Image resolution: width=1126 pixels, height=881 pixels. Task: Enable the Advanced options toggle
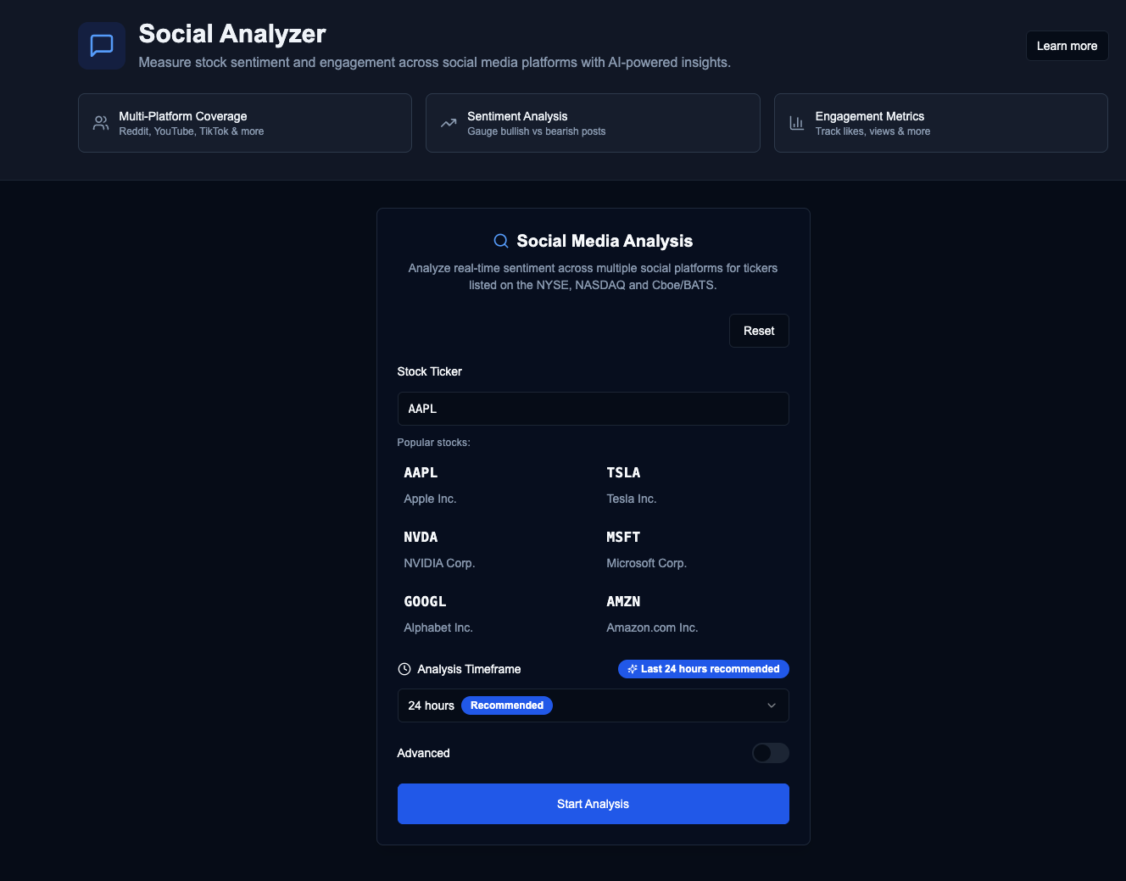(x=770, y=753)
